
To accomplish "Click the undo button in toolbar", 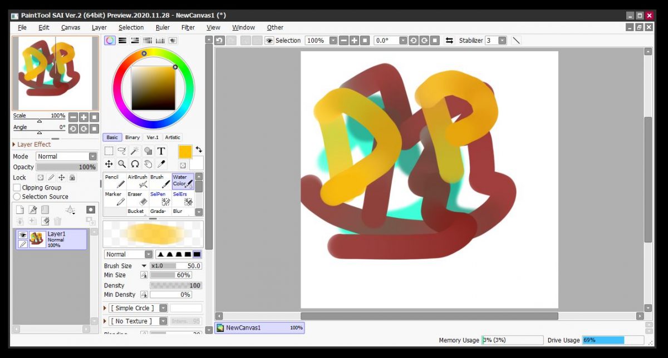I will [219, 41].
